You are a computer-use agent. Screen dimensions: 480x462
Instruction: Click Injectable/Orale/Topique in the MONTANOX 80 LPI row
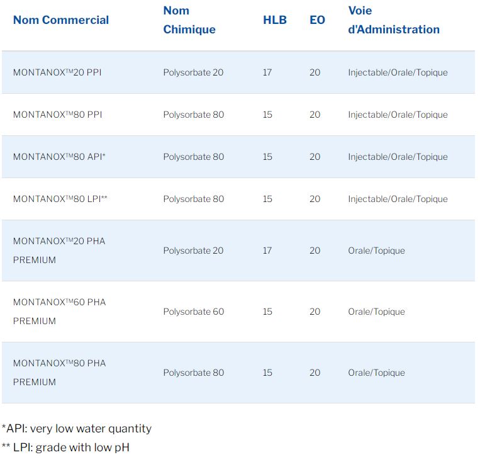398,199
